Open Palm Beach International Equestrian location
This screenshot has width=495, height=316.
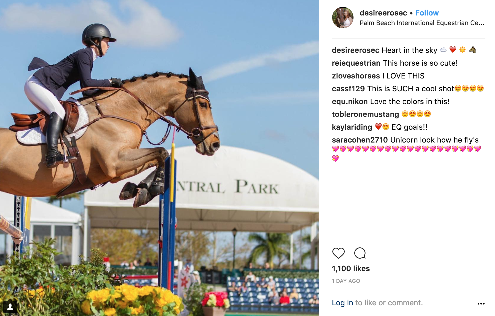tap(422, 23)
